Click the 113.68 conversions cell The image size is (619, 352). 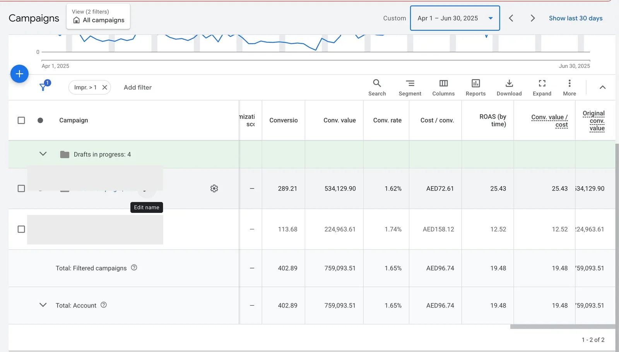point(287,229)
